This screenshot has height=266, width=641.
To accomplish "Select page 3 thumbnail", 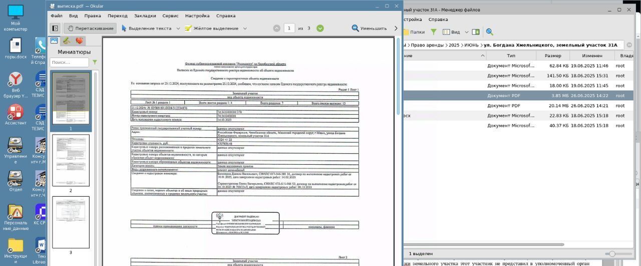I will tap(71, 223).
